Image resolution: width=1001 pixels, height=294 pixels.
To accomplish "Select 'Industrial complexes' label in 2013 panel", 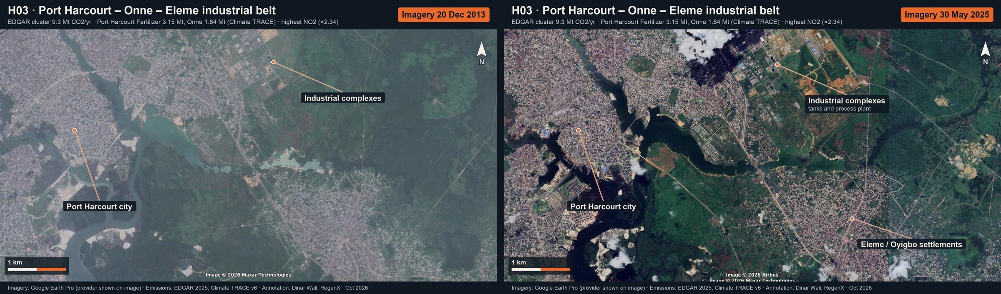I will 343,98.
